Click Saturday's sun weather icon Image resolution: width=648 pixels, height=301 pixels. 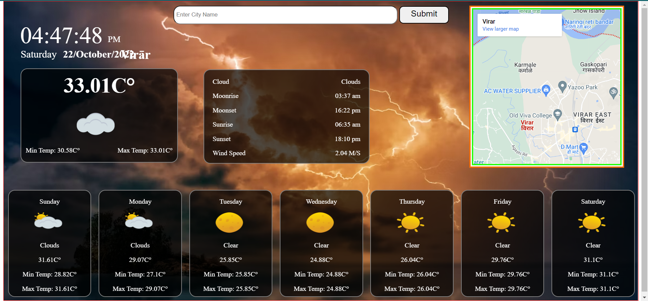point(592,223)
